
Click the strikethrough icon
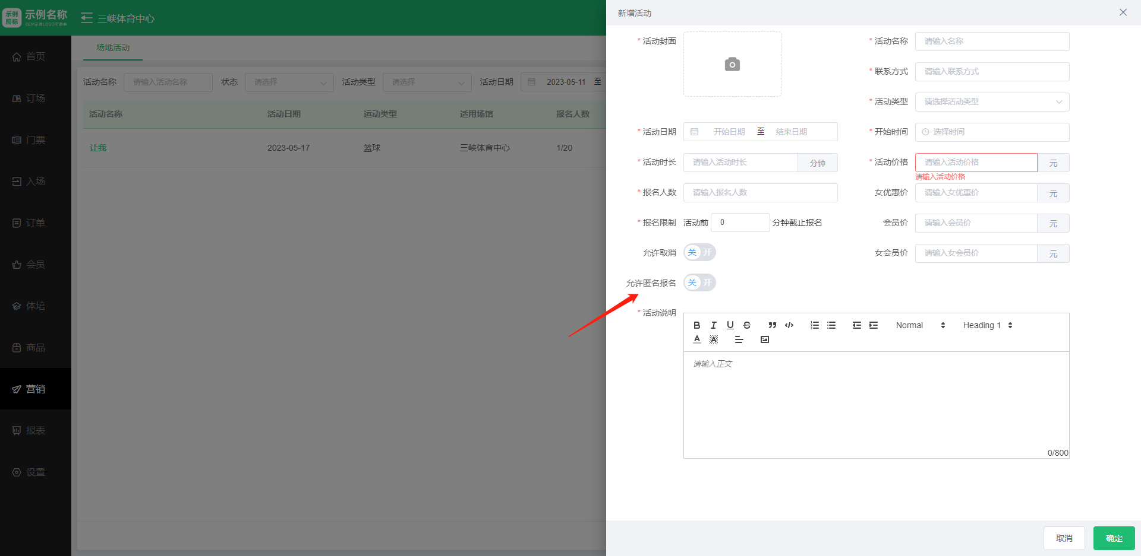coord(747,325)
